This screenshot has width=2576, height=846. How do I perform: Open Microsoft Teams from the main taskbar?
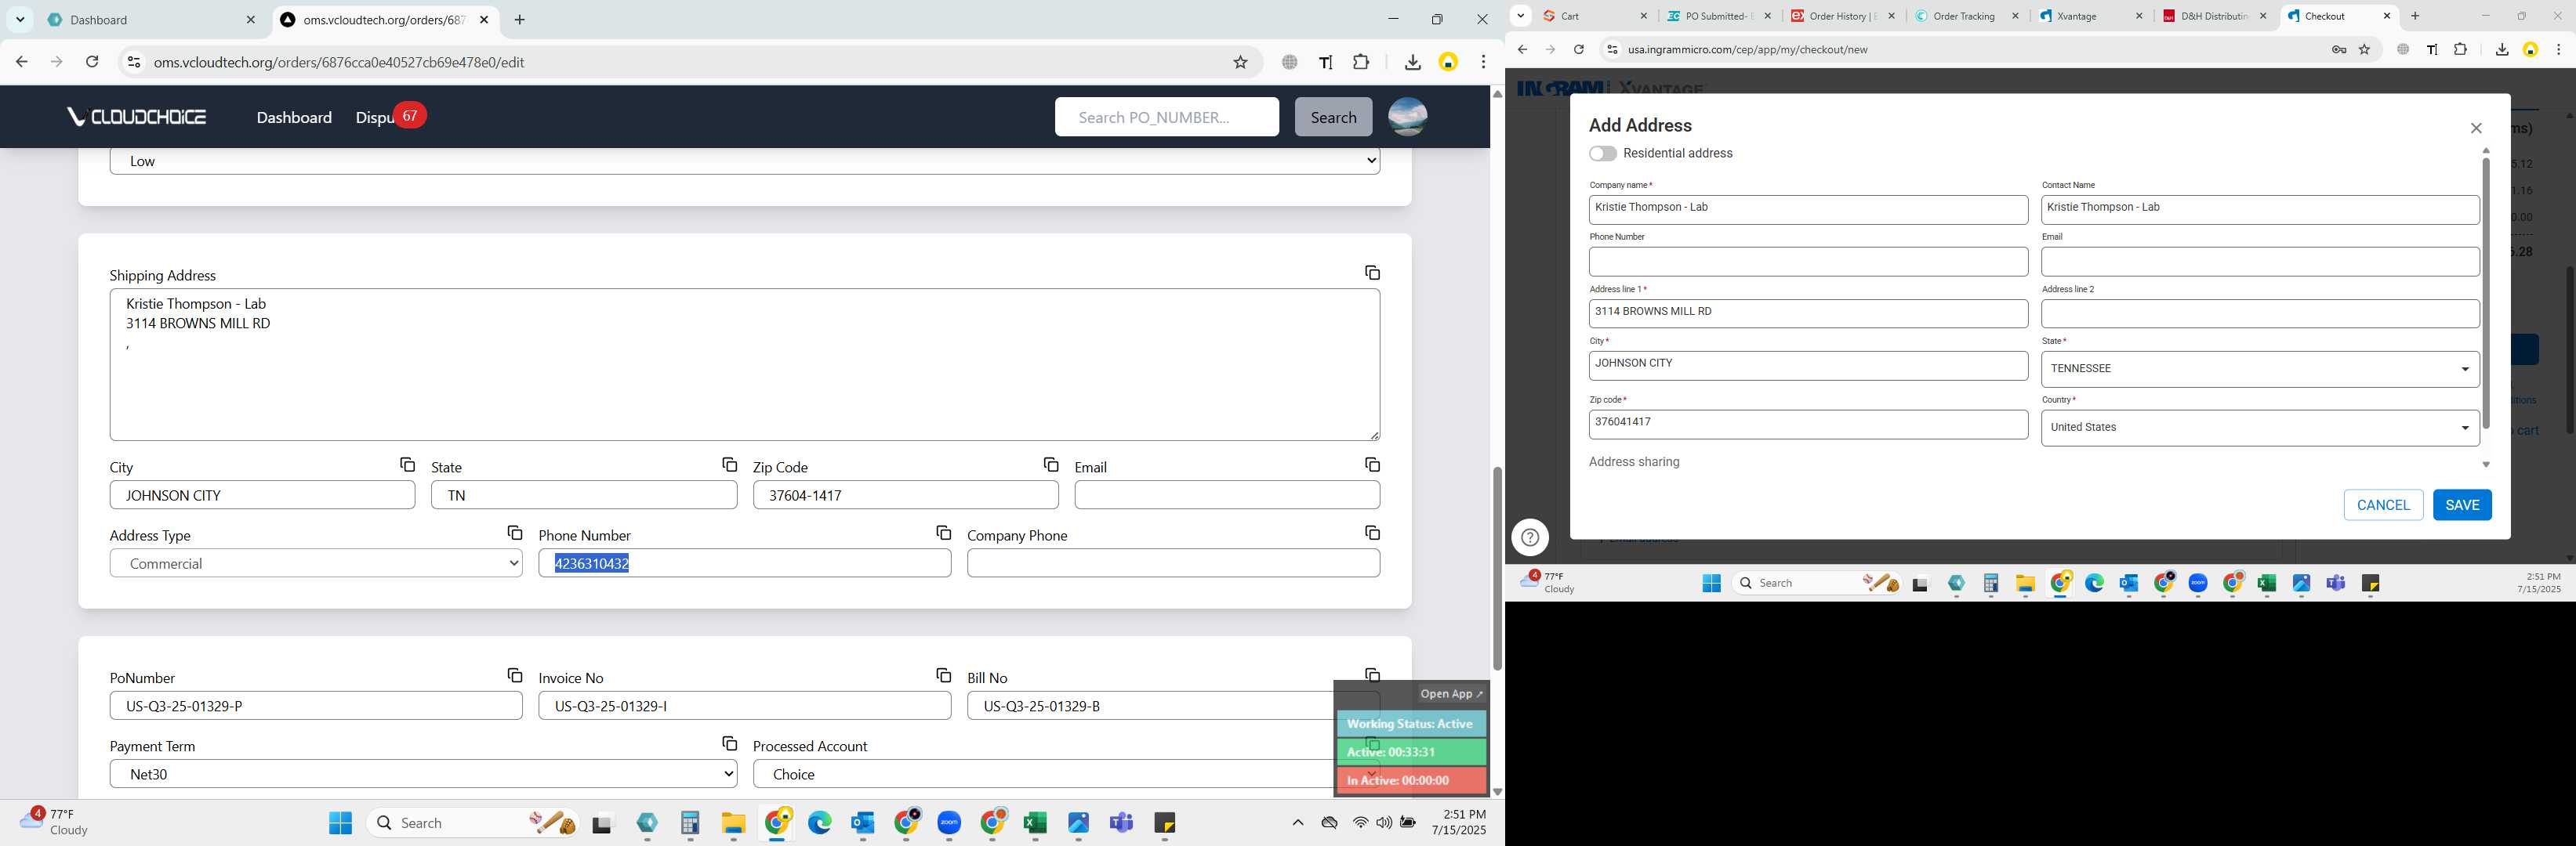pos(1121,822)
